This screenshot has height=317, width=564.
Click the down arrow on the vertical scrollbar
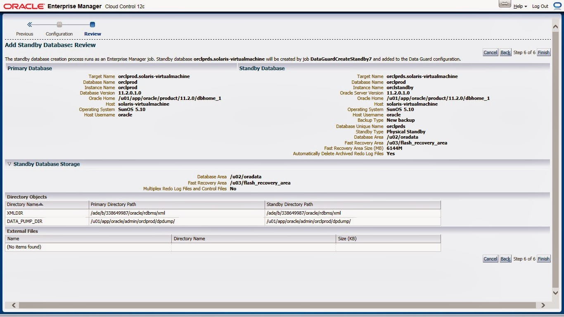[x=555, y=292]
